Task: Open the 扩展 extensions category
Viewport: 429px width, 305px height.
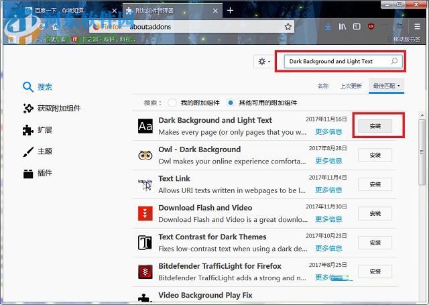Action: point(38,130)
